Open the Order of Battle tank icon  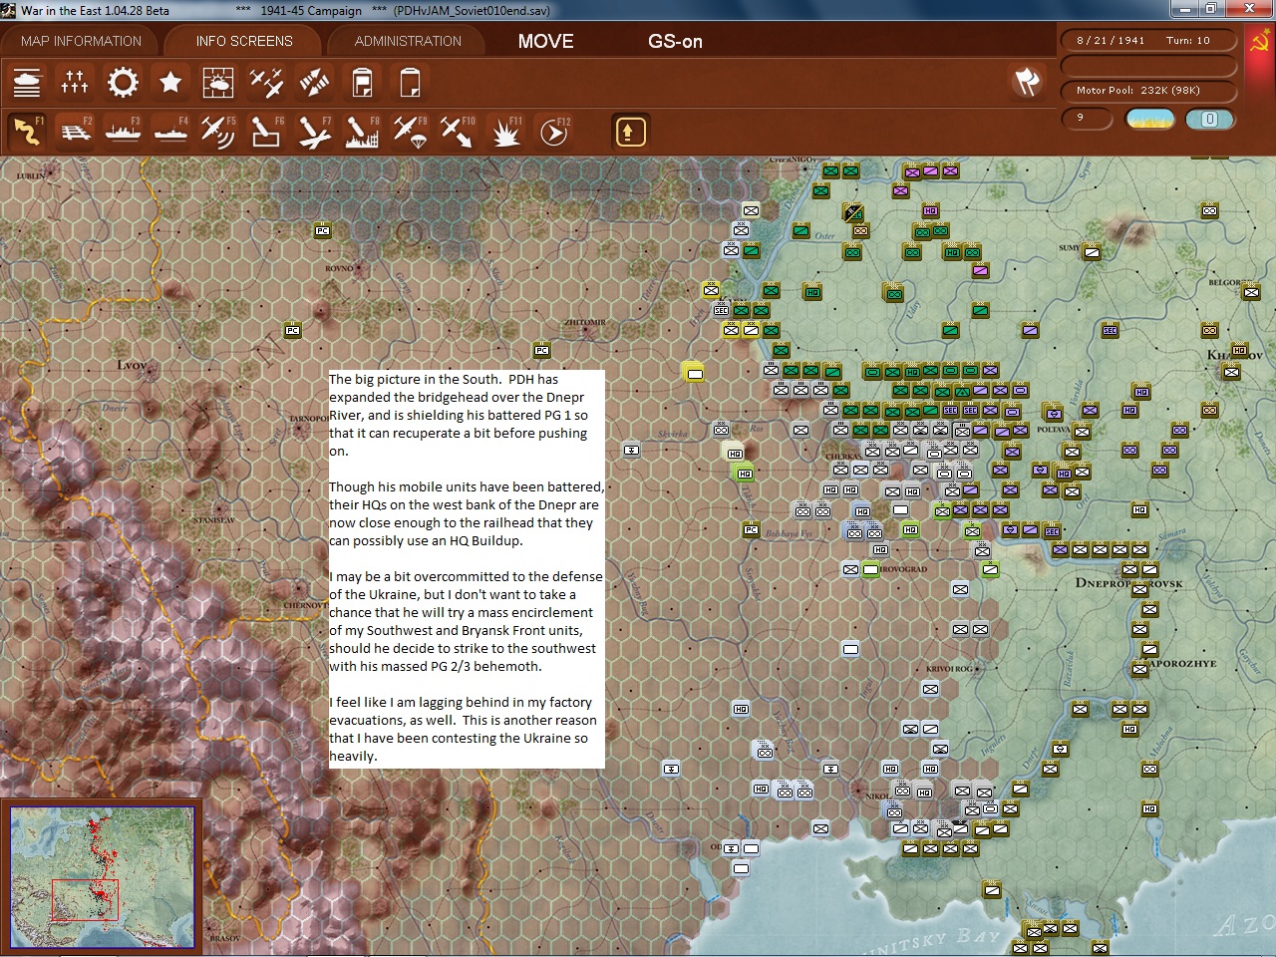(27, 83)
